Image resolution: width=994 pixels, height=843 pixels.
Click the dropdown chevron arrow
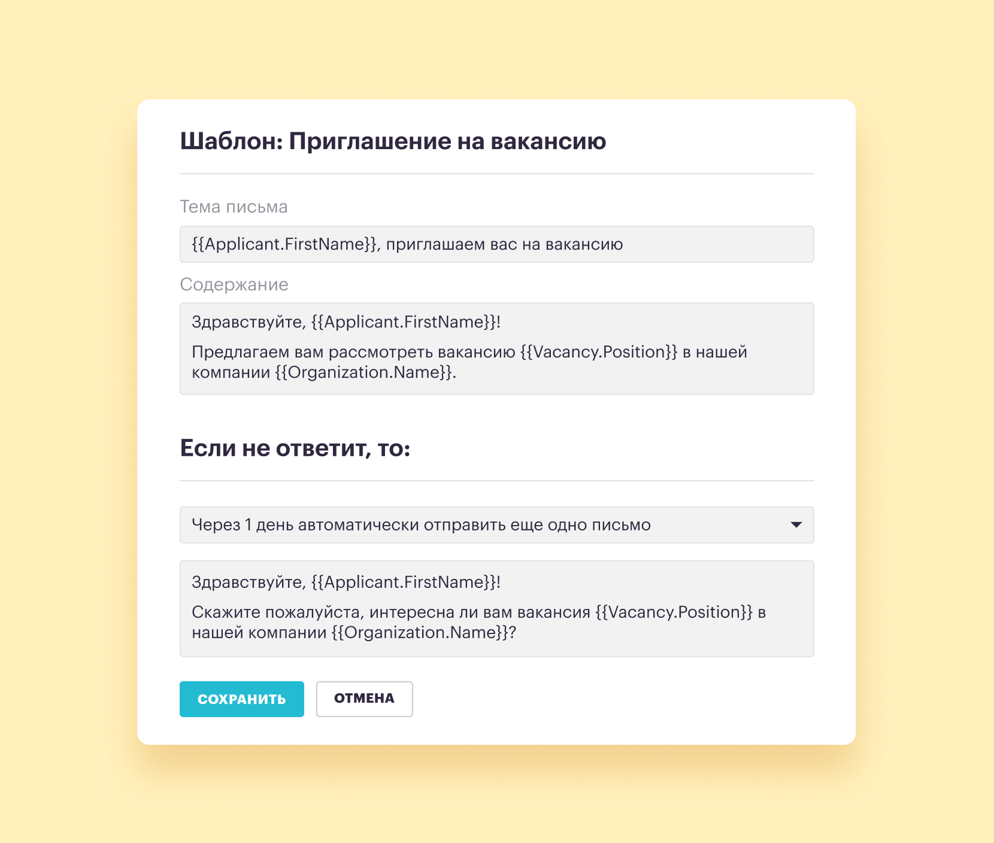[x=796, y=525]
